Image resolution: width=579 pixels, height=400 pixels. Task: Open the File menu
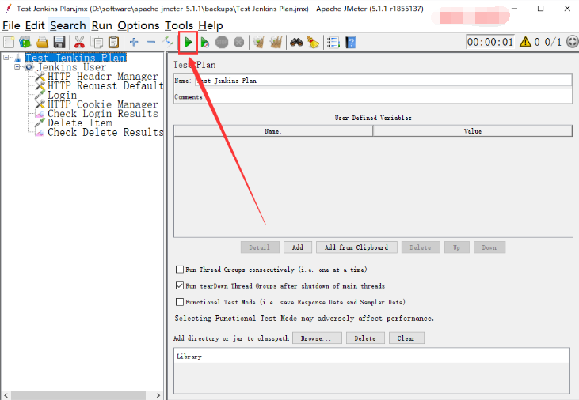(11, 25)
